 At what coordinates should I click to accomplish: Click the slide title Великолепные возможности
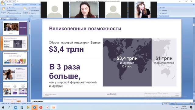point(85,28)
